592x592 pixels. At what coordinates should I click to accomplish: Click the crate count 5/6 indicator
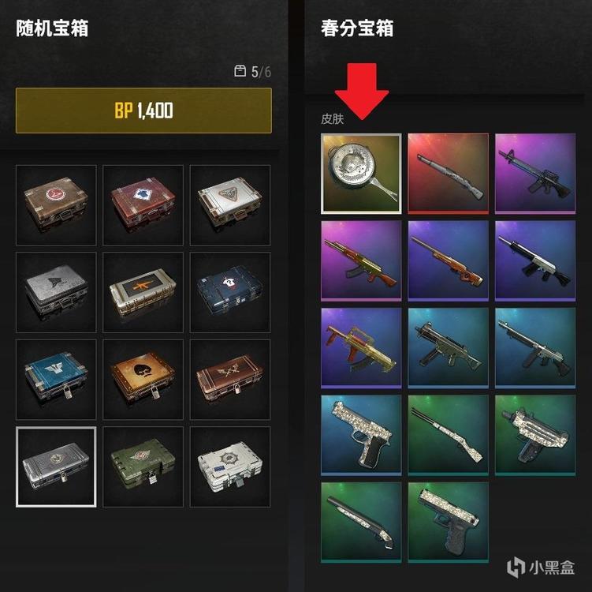pyautogui.click(x=252, y=72)
